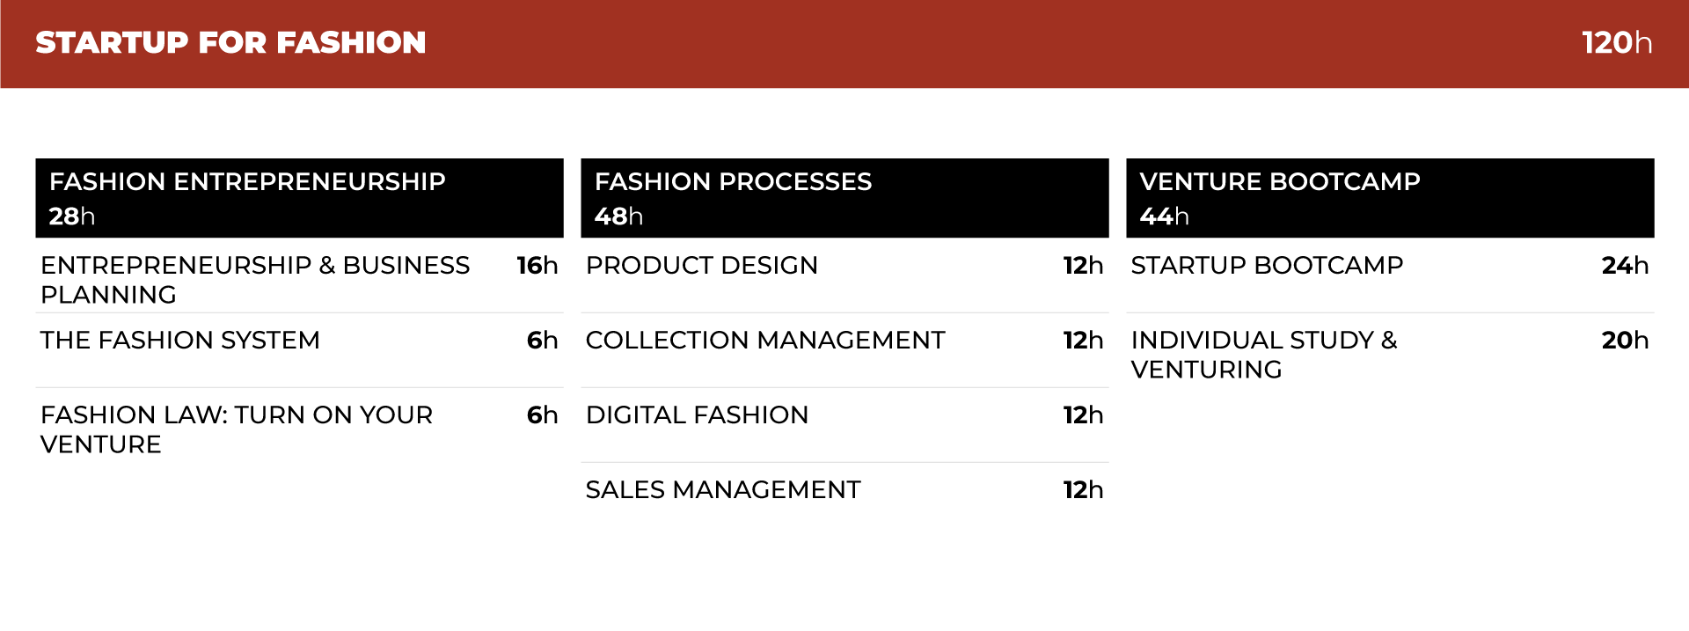Click the 120h total hours label
The height and width of the screenshot is (631, 1689).
click(1617, 42)
